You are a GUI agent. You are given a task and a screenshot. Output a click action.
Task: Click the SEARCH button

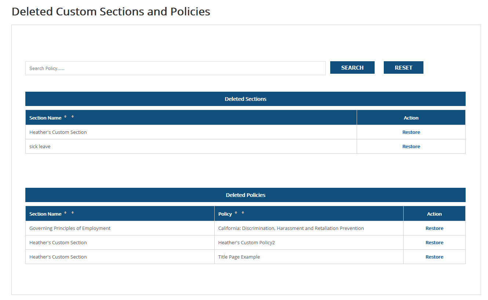pyautogui.click(x=352, y=67)
